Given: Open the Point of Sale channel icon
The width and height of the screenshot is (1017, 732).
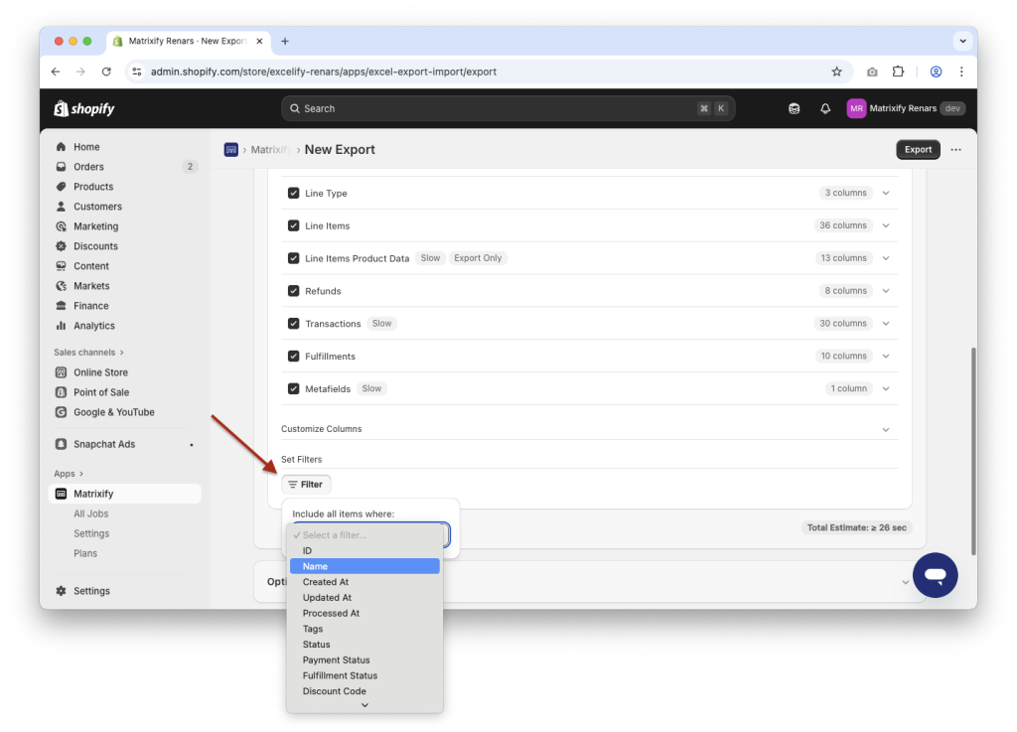Looking at the screenshot, I should pyautogui.click(x=63, y=391).
